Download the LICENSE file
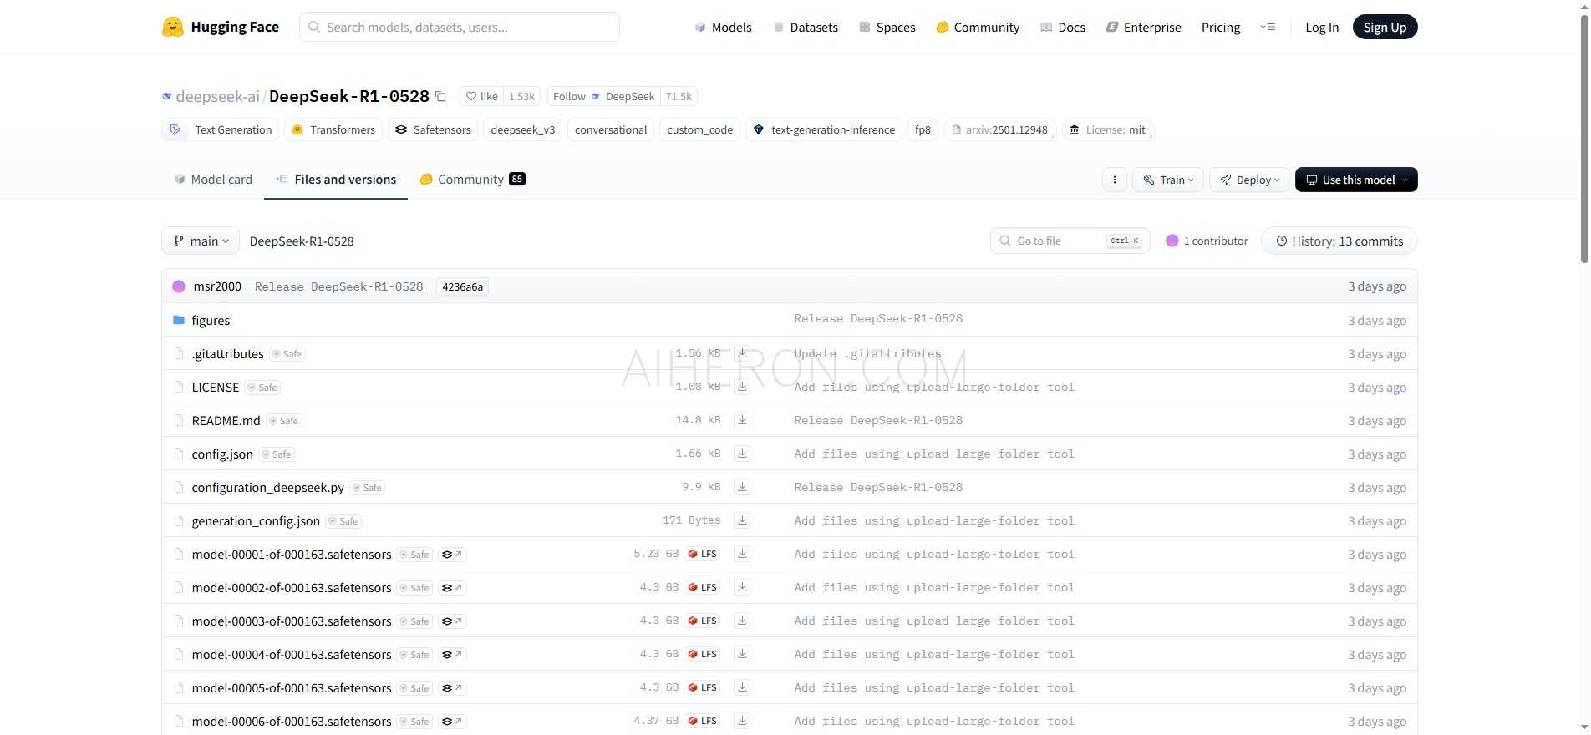The image size is (1591, 735). [742, 387]
